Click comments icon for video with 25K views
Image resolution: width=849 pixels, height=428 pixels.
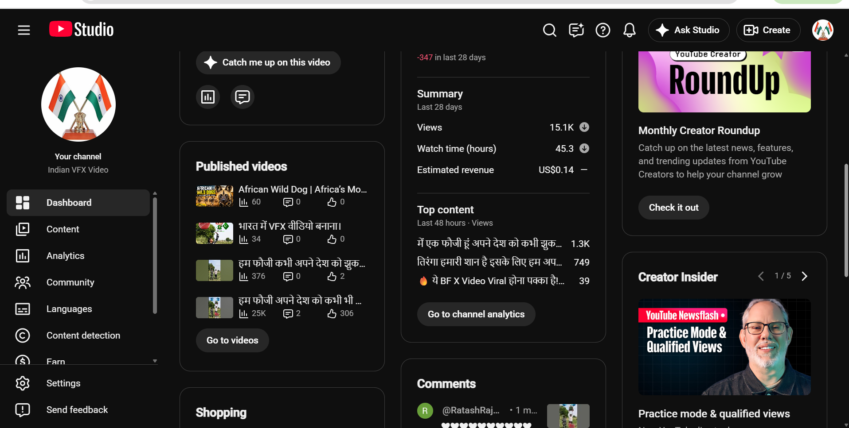[x=288, y=314]
